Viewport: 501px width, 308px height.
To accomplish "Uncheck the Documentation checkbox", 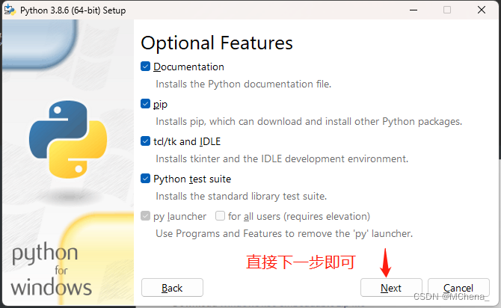I will pyautogui.click(x=145, y=67).
